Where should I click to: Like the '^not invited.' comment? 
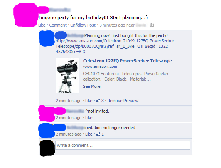(x=89, y=118)
